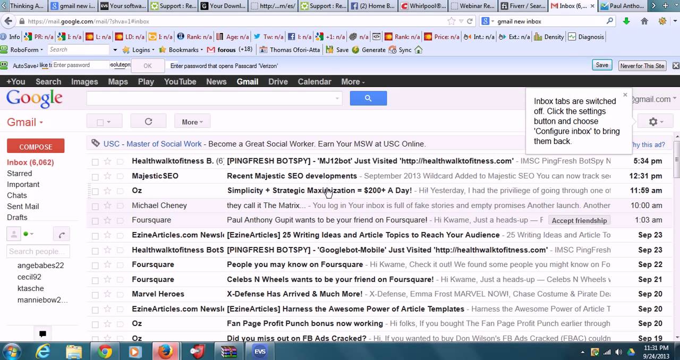680x360 pixels.
Task: Open the More menu in Google bar
Action: coord(353,82)
